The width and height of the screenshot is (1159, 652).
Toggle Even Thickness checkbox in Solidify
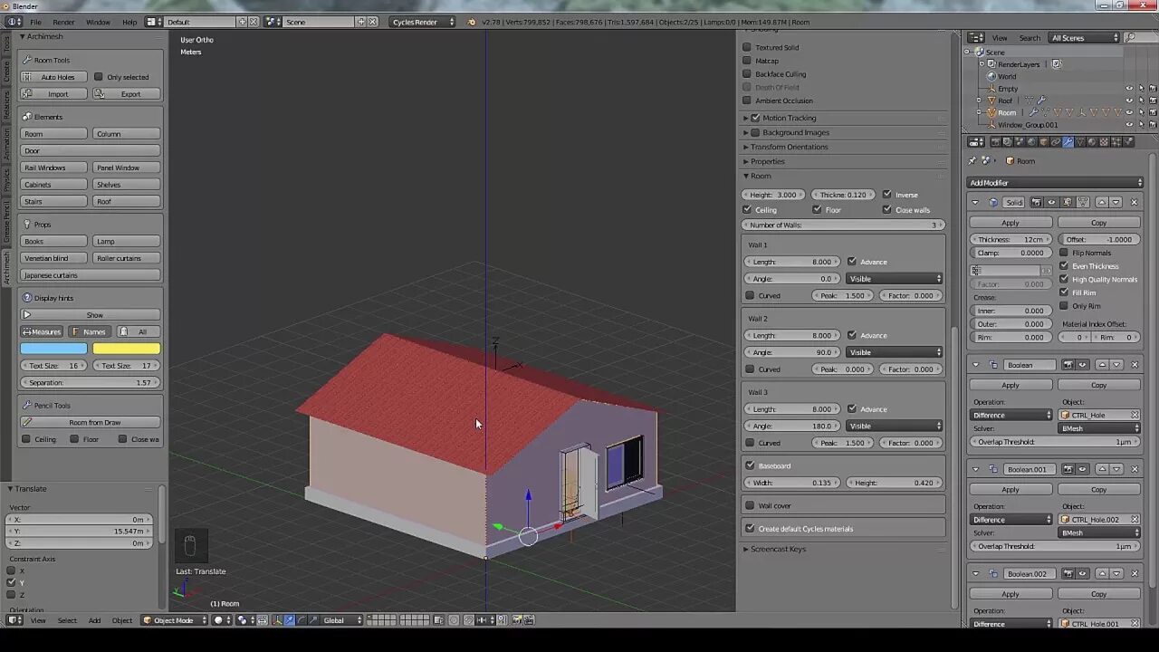1064,266
